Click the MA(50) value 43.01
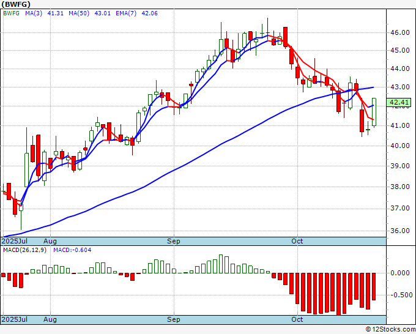Screen dimensions: 416x334 point(102,13)
